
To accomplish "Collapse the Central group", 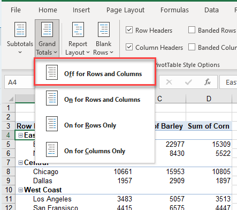I will [x=21, y=163].
